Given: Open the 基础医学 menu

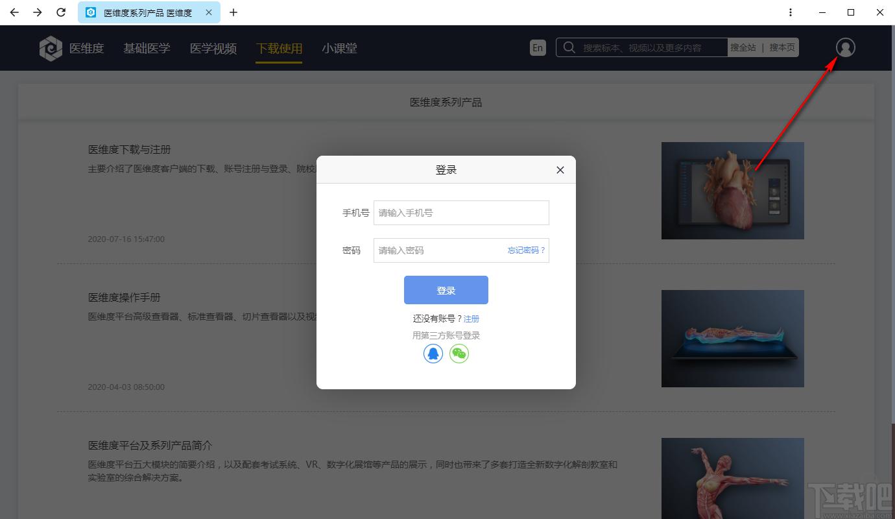Looking at the screenshot, I should [147, 49].
